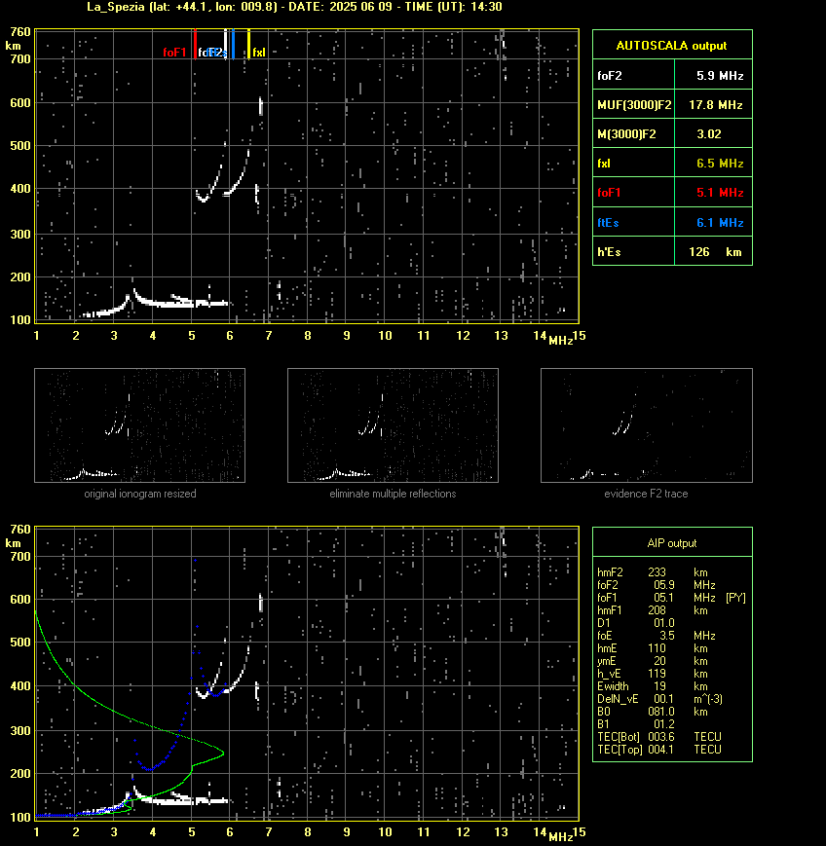
Task: Click the blue ftEs value 6.1 MHz
Action: [x=720, y=222]
